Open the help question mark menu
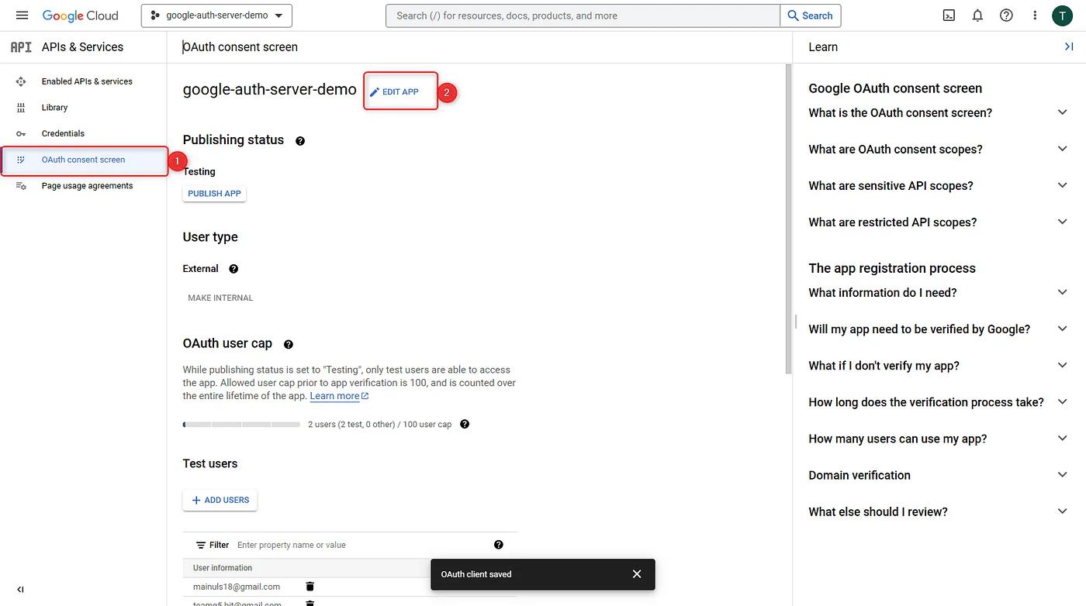The height and width of the screenshot is (606, 1086). pyautogui.click(x=1006, y=15)
